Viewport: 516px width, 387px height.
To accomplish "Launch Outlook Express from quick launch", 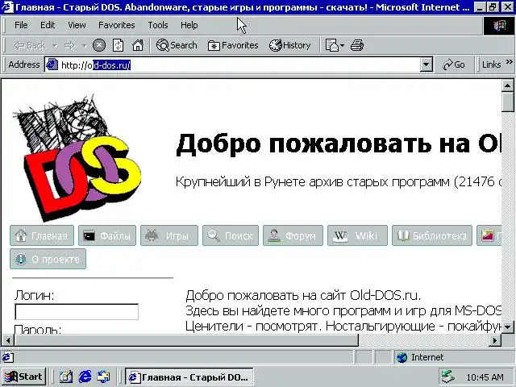I will pyautogui.click(x=104, y=377).
